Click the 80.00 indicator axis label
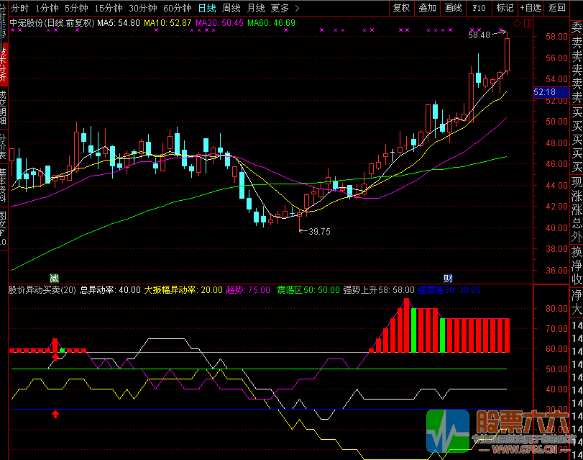 tap(556, 308)
